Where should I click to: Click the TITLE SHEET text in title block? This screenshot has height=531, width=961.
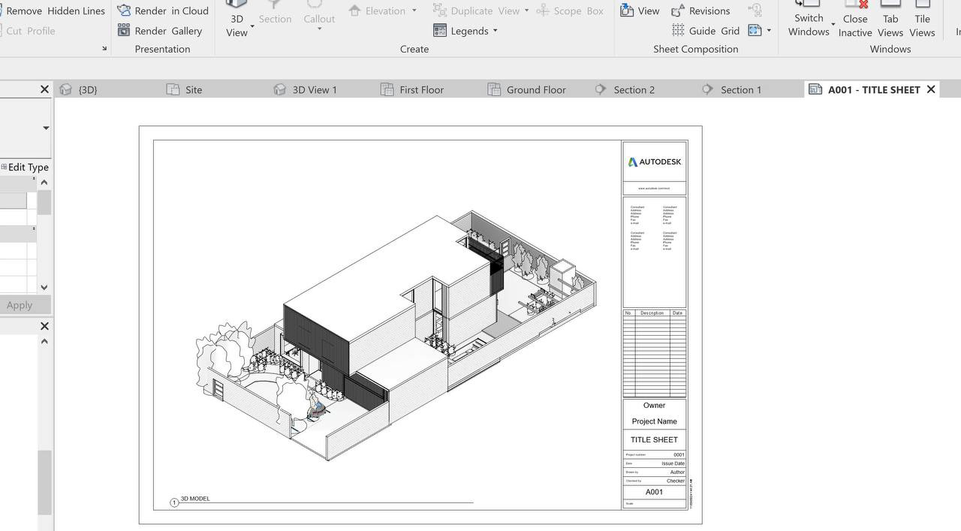point(654,439)
